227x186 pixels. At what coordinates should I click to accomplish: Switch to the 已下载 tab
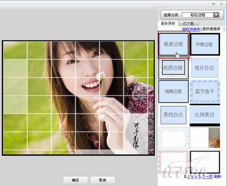[188, 23]
